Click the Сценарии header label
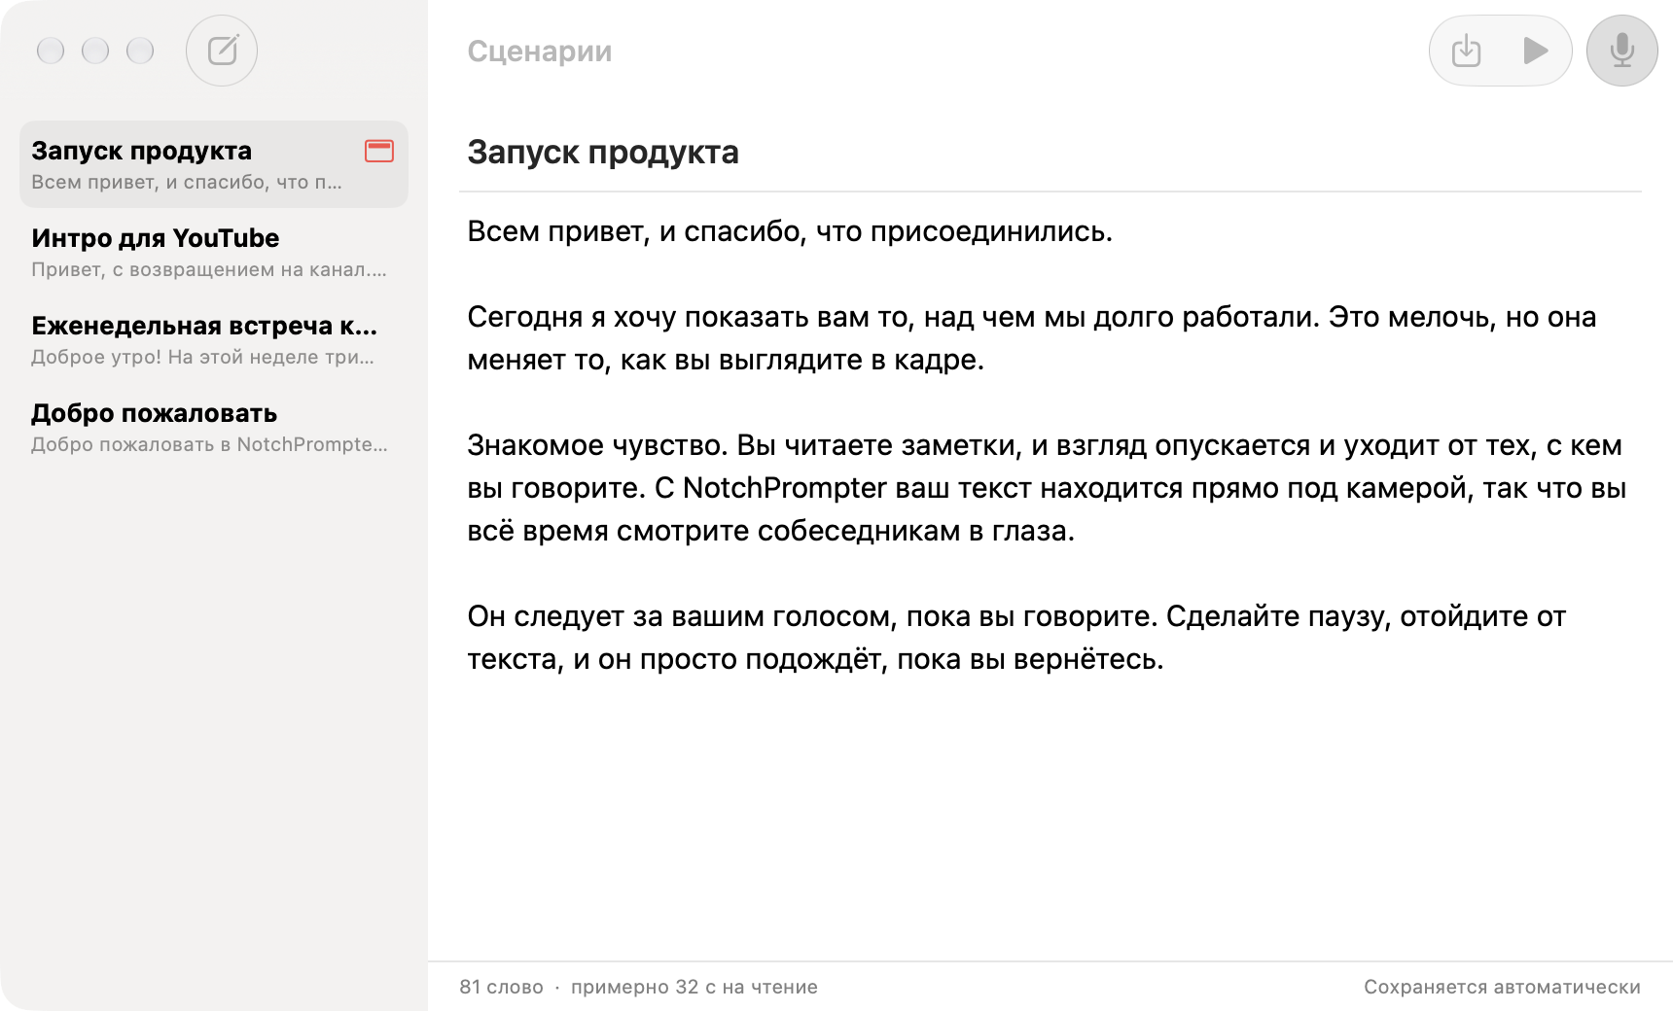 coord(540,52)
